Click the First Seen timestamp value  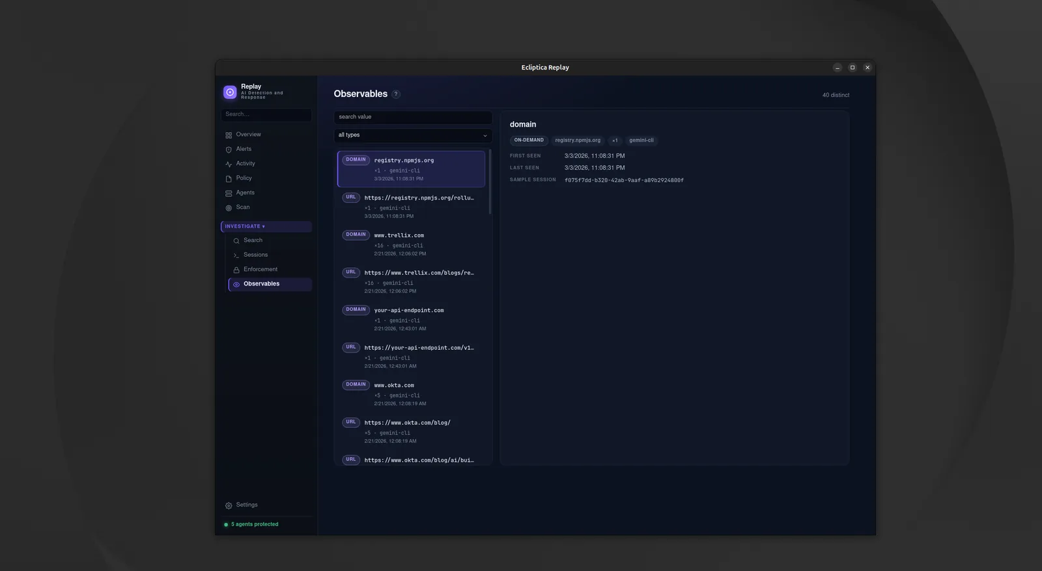click(x=595, y=156)
